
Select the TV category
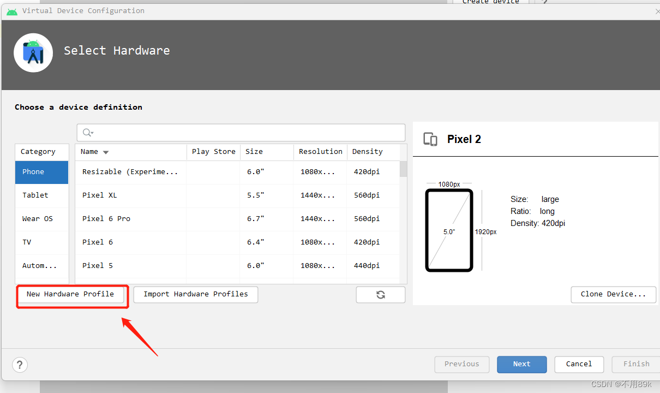42,242
